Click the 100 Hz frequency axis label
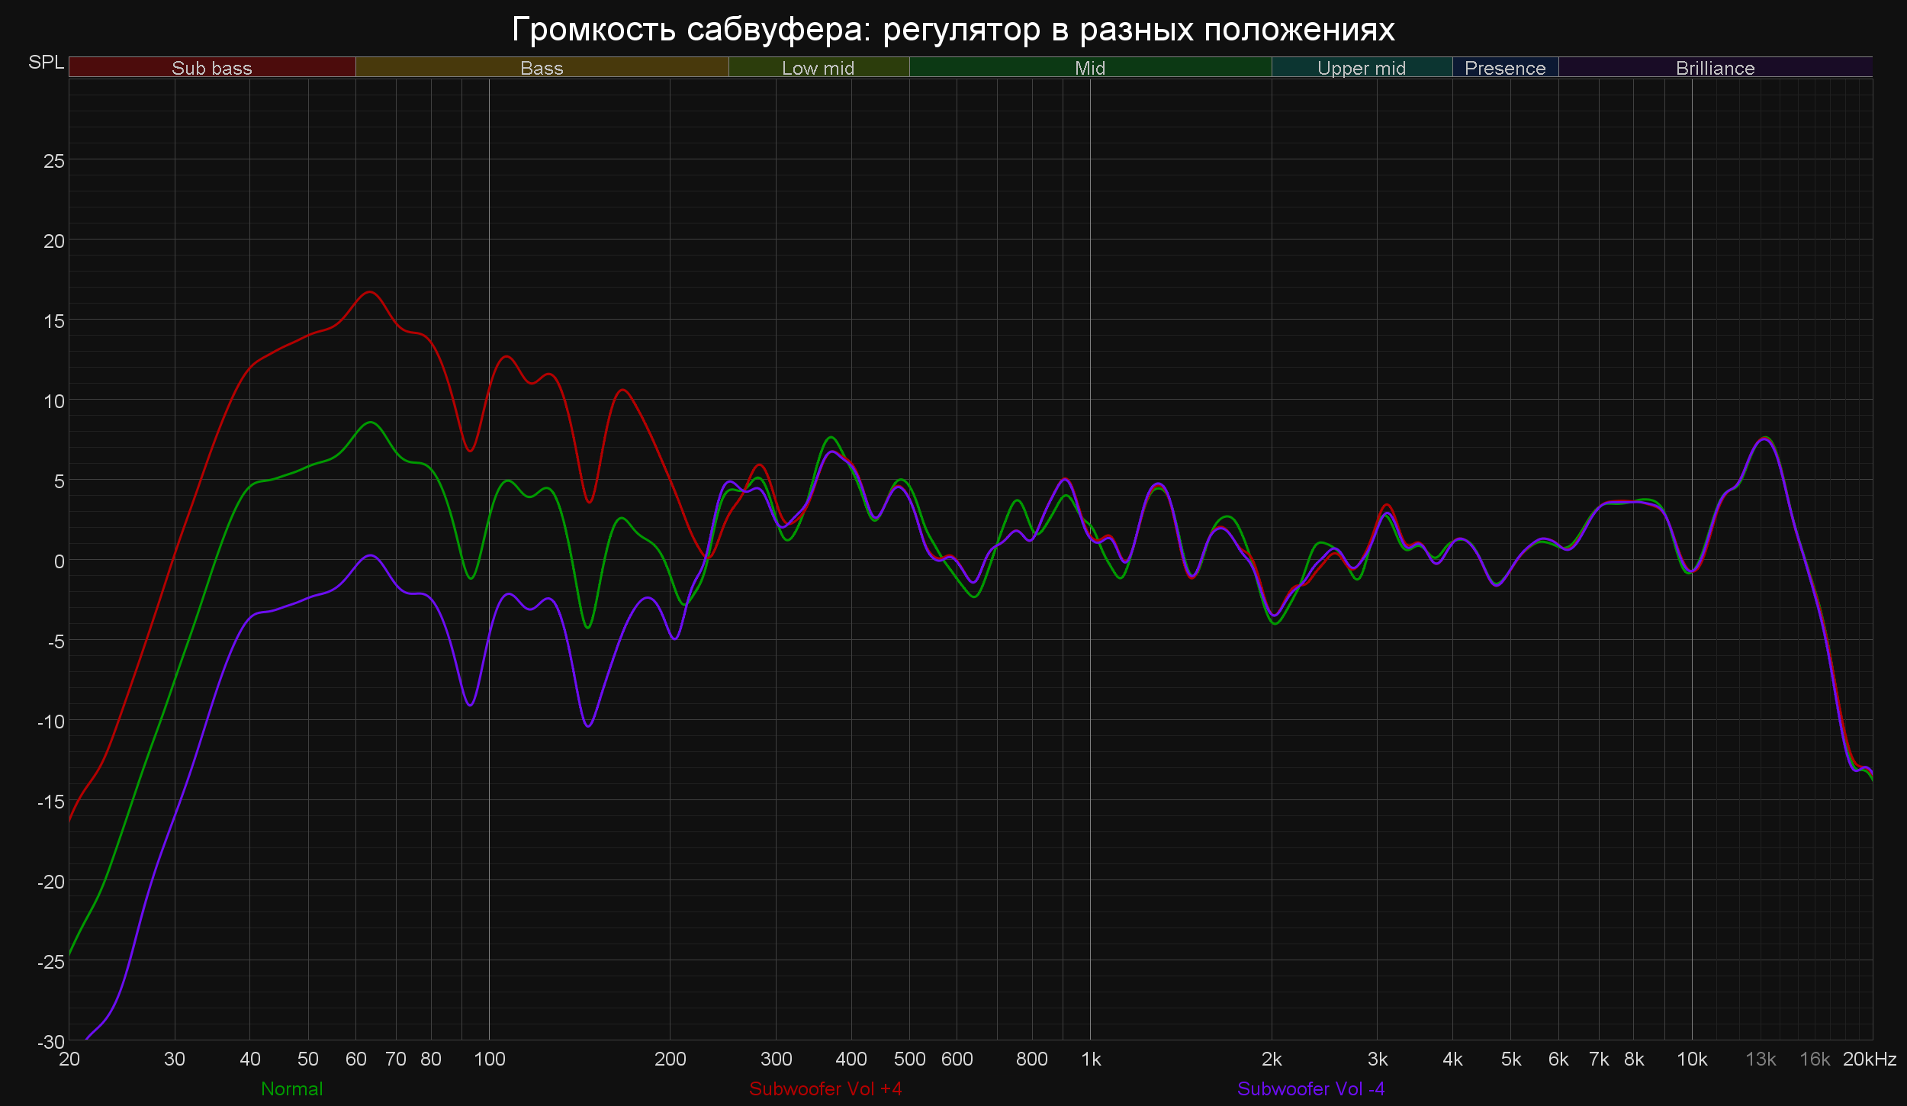Viewport: 1907px width, 1106px height. coord(489,1059)
